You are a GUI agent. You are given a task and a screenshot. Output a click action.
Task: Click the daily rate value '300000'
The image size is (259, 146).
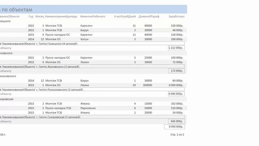pos(147,85)
